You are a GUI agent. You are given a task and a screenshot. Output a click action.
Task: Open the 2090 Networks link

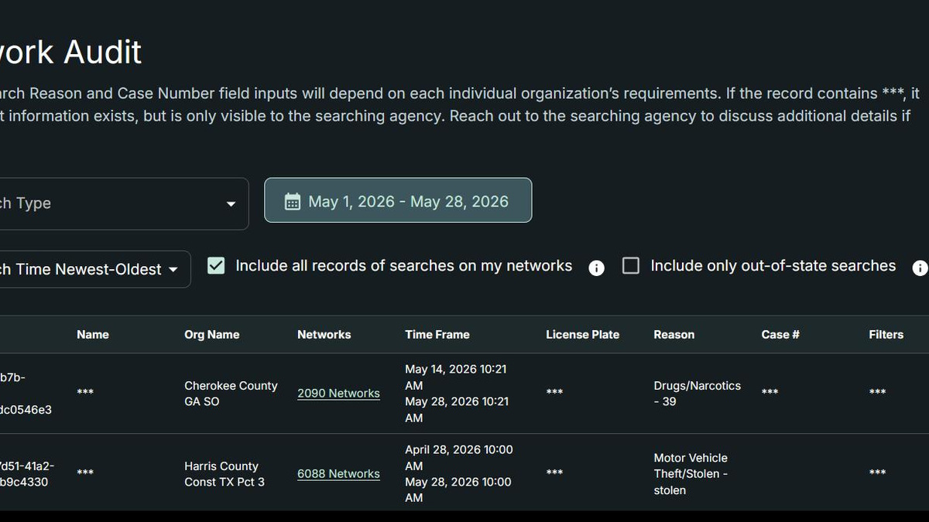click(338, 394)
